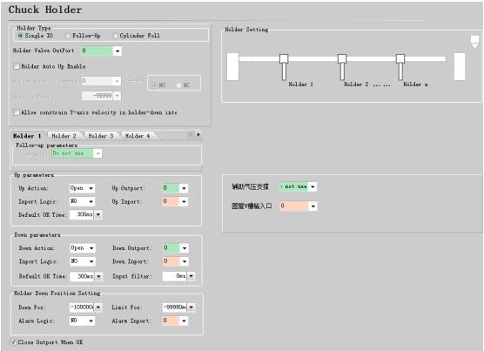Screen dimensions: 484x351
Task: Expand Alarm Logic dropdown
Action: pyautogui.click(x=91, y=321)
